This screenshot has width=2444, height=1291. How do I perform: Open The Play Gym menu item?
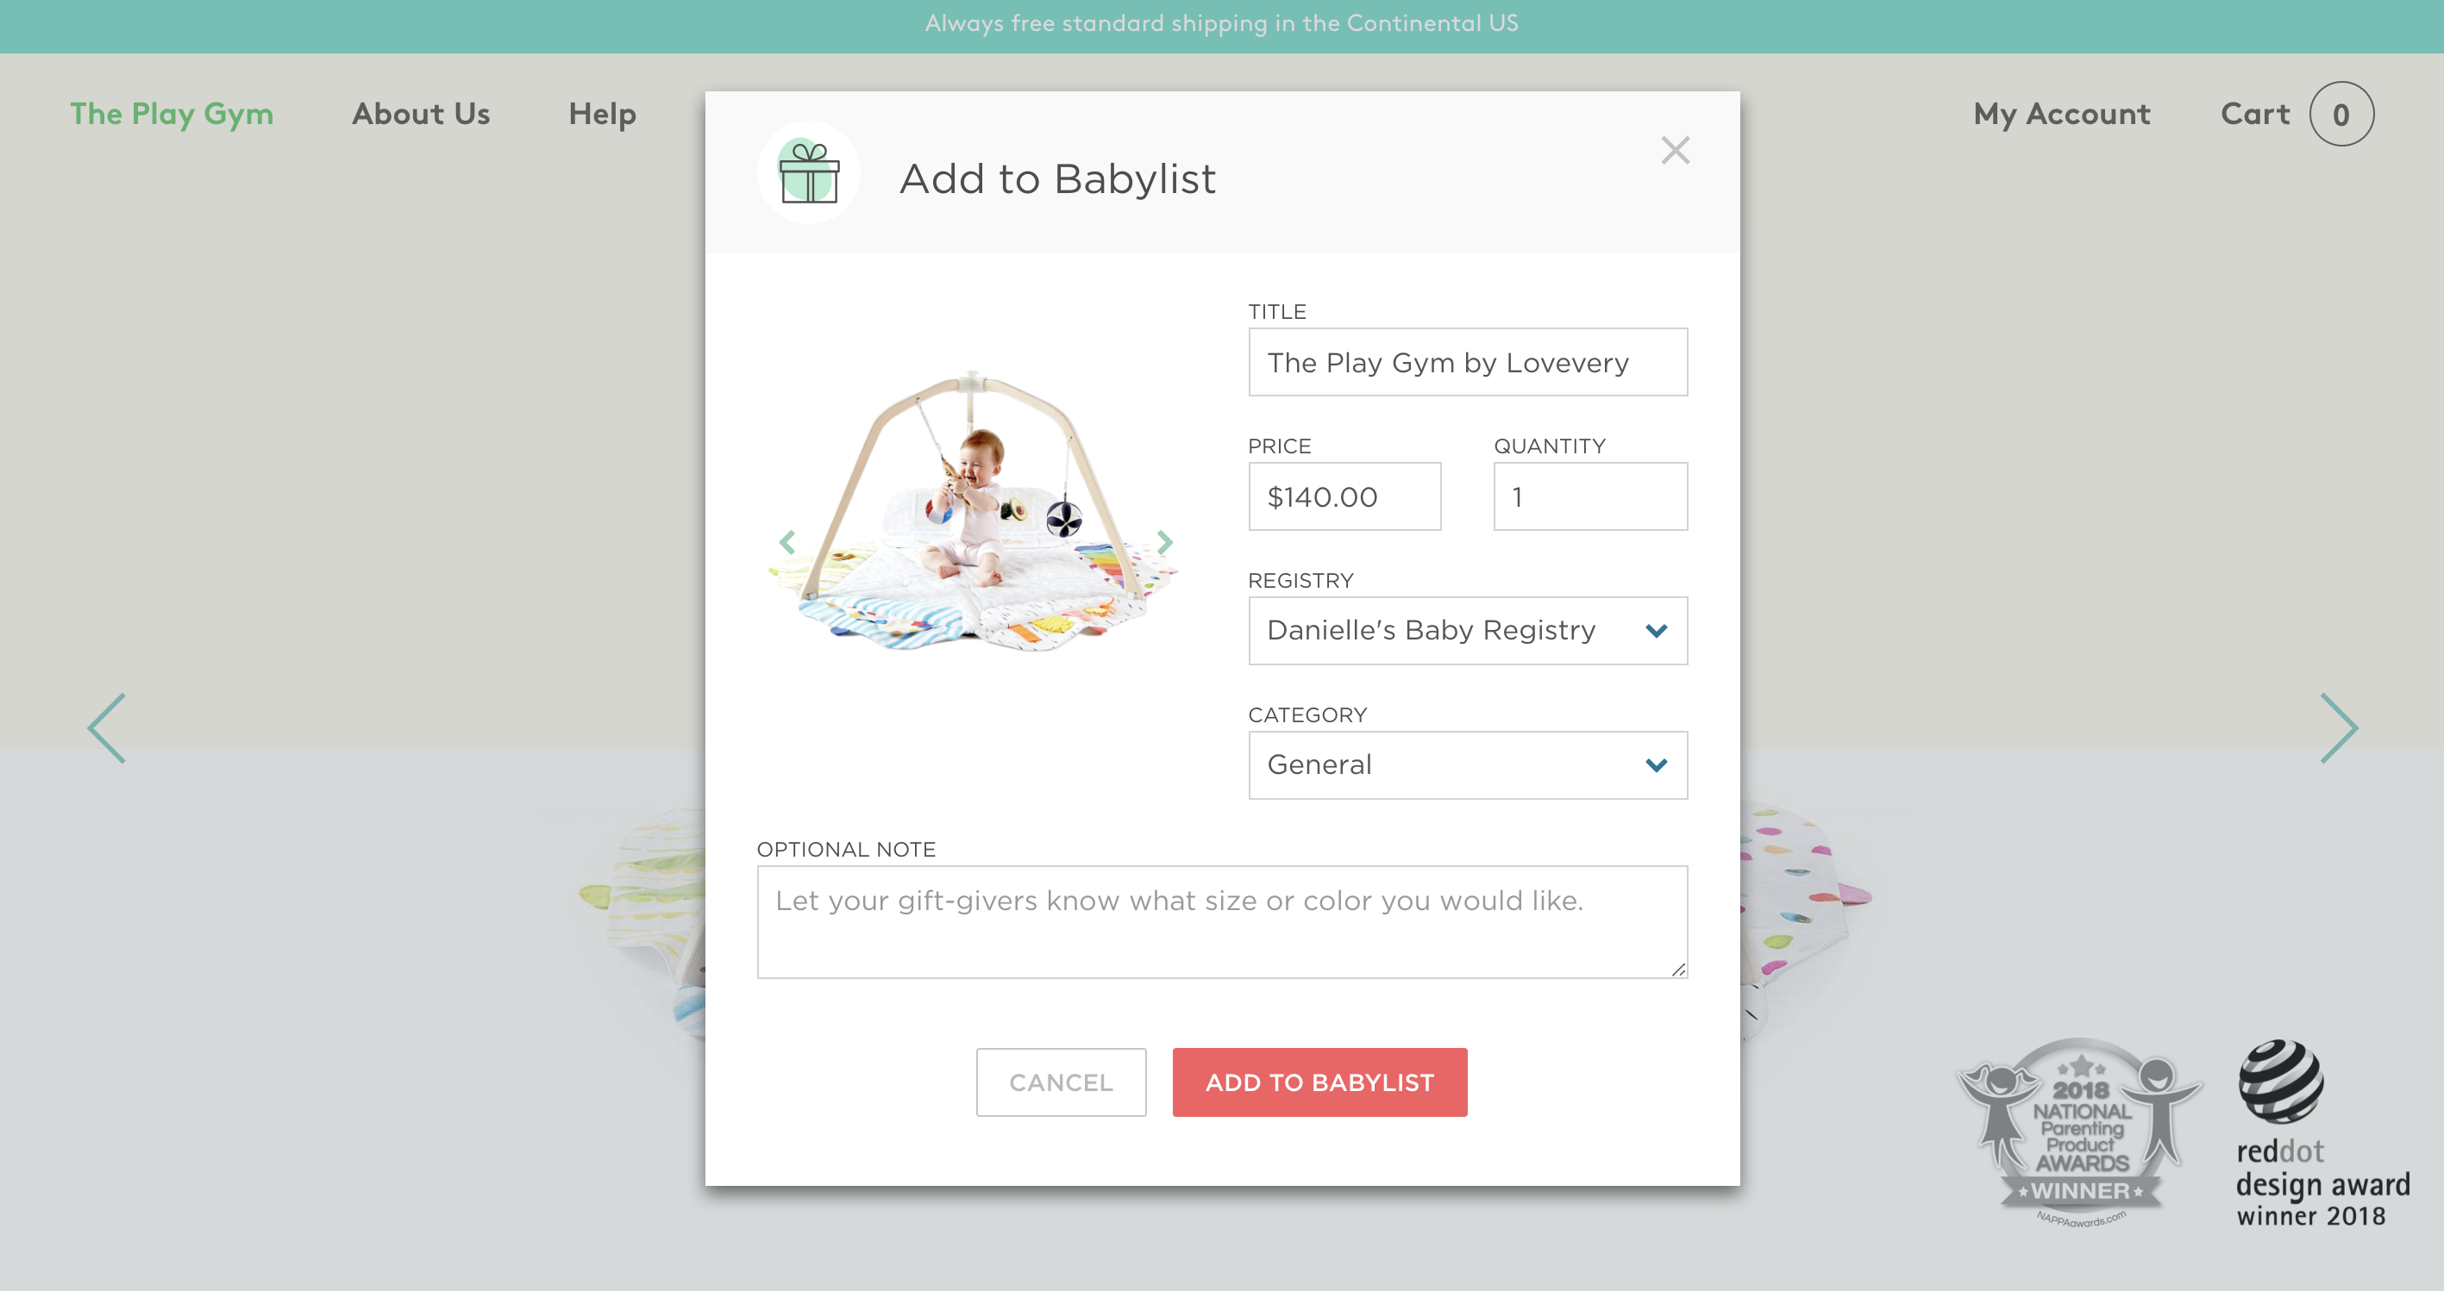point(172,114)
